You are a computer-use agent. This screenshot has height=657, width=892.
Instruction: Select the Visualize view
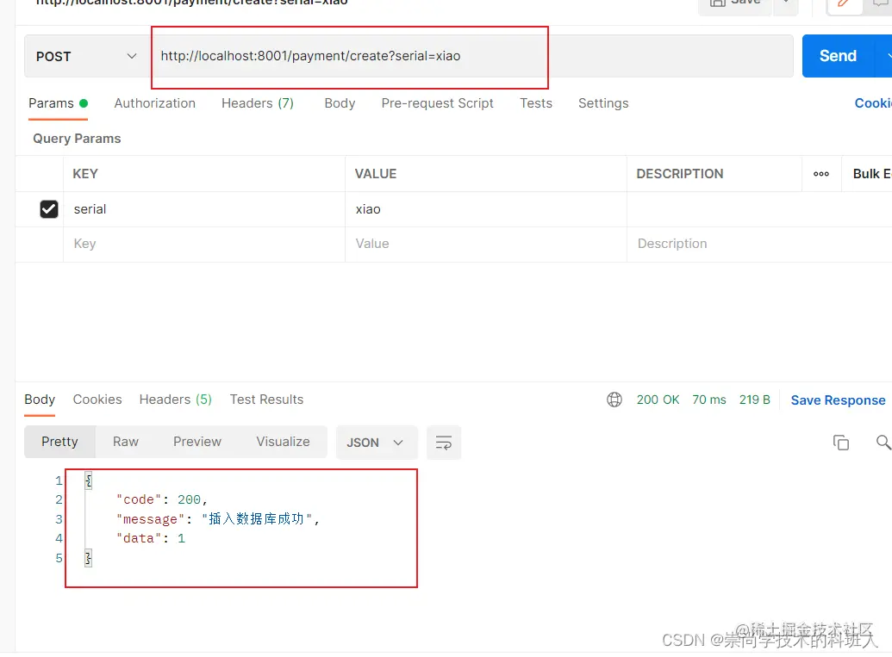283,442
